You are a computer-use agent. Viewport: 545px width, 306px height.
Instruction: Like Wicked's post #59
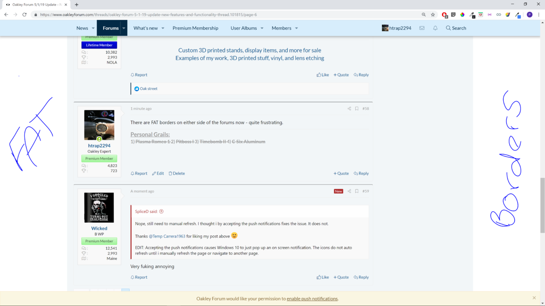click(x=322, y=277)
